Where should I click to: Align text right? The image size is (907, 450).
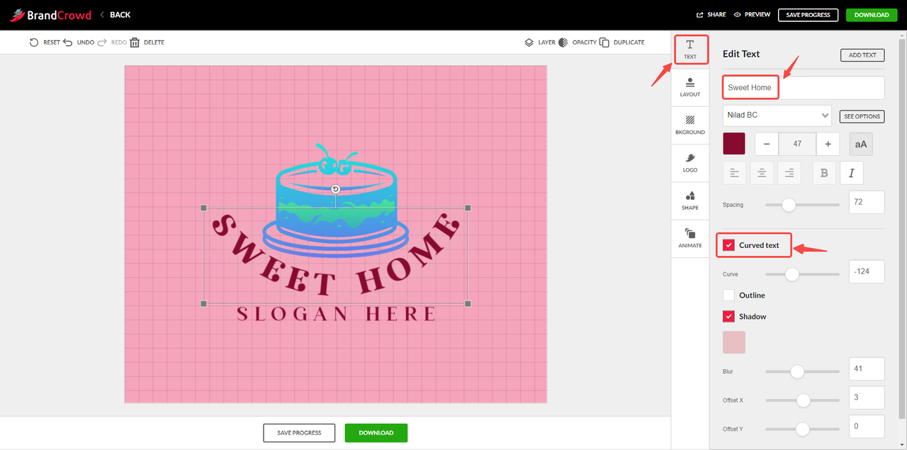click(789, 173)
